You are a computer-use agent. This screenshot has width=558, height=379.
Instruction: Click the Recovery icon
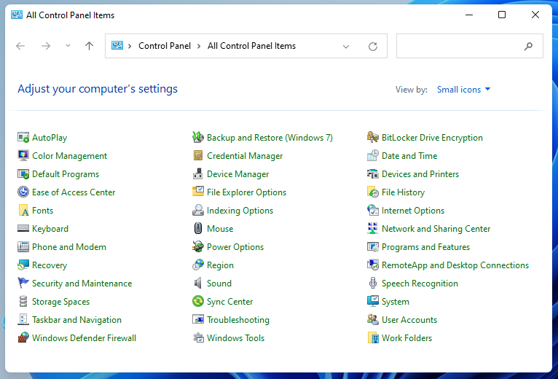pyautogui.click(x=23, y=265)
